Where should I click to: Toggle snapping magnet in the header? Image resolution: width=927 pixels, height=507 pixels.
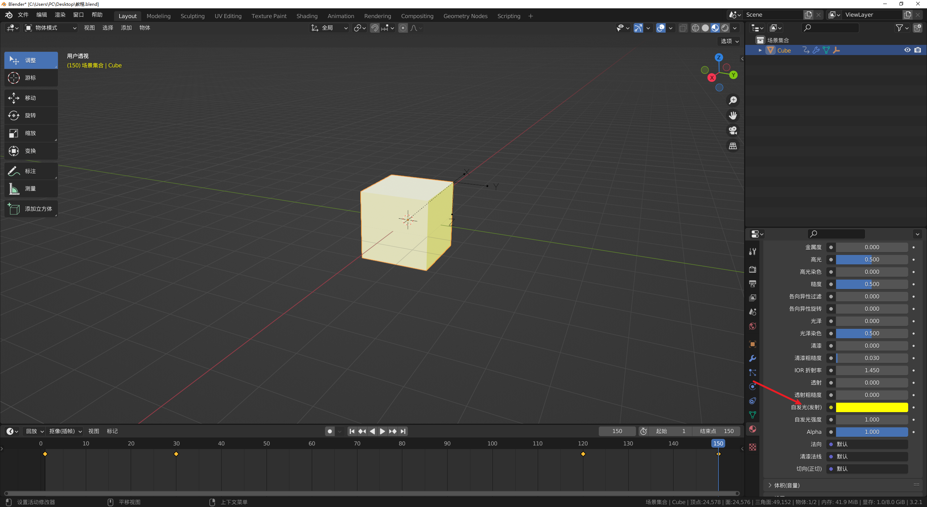(x=375, y=28)
